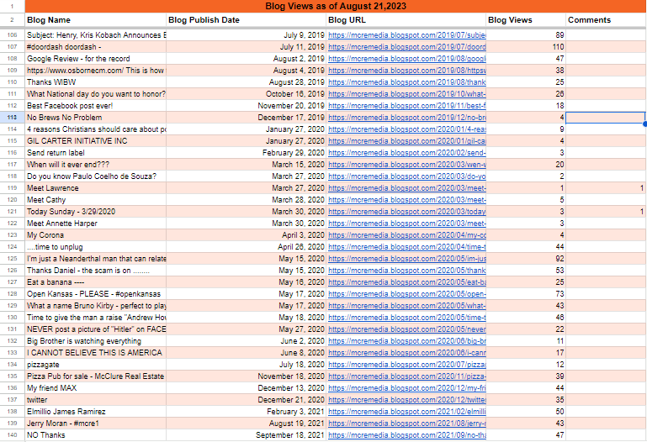Select views cell with value 92
Image resolution: width=647 pixels, height=442 pixels.
[526, 259]
